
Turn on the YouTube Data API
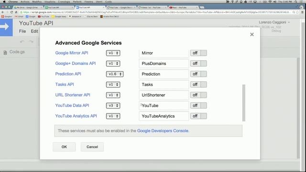[x=198, y=106]
